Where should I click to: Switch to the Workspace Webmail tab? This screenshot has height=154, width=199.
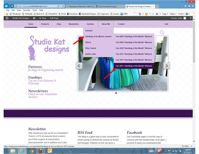click(81, 6)
